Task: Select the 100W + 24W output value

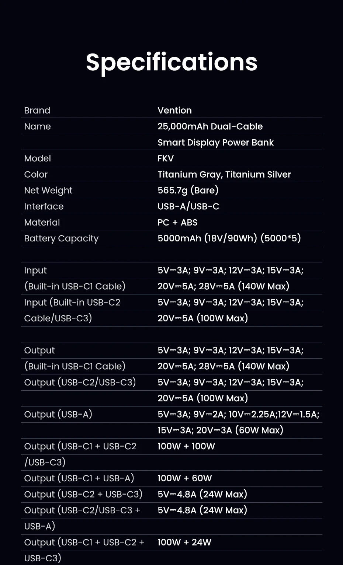Action: (184, 542)
